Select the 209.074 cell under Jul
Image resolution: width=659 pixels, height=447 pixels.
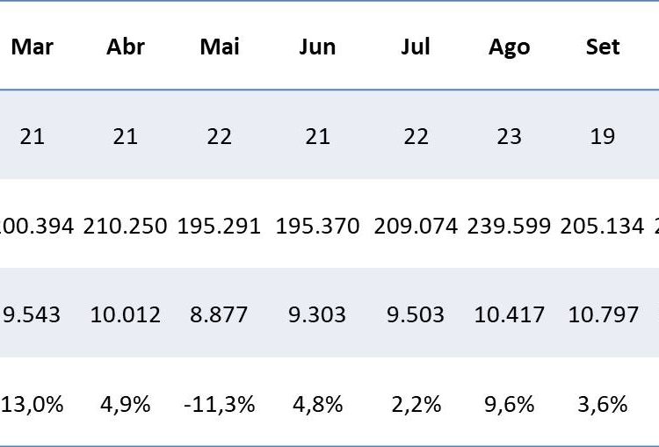tap(416, 226)
